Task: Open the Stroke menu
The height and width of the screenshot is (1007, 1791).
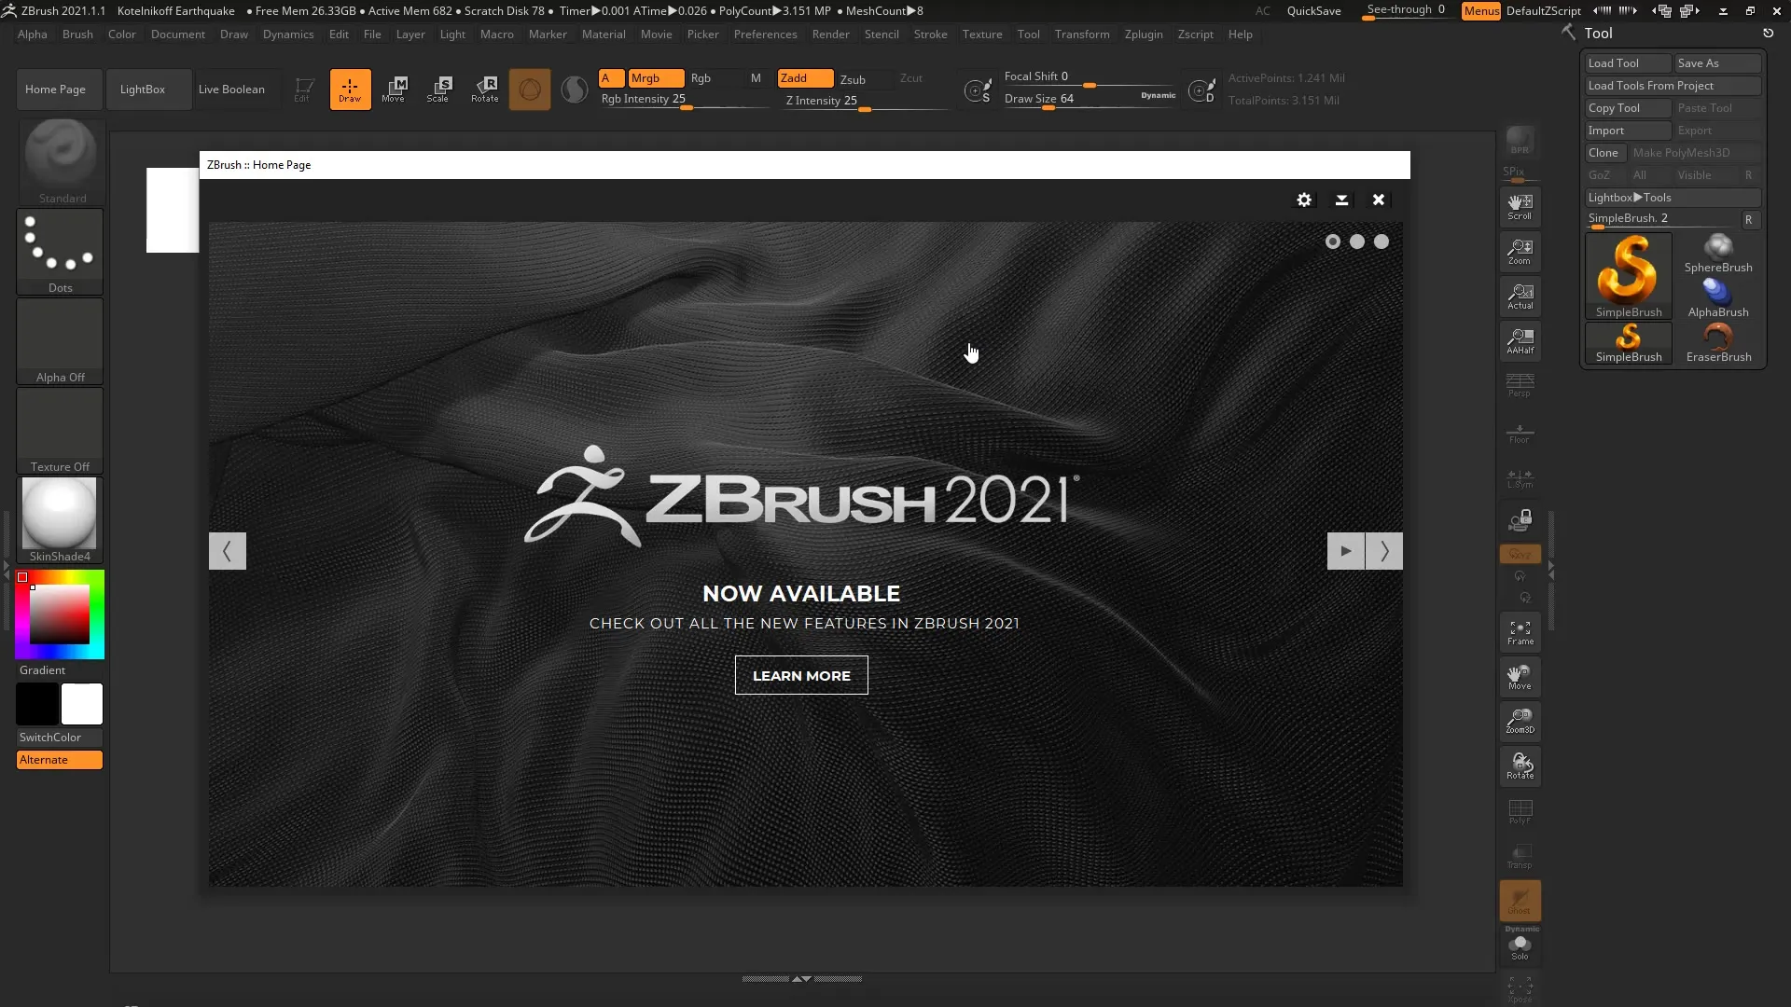Action: 930,34
